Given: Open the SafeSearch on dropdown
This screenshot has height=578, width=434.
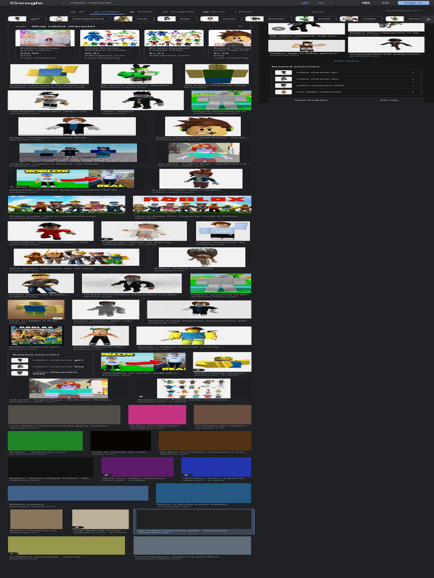Looking at the screenshot, I should click(x=405, y=11).
